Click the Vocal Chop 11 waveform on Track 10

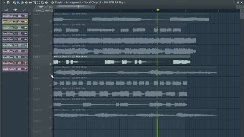135,115
